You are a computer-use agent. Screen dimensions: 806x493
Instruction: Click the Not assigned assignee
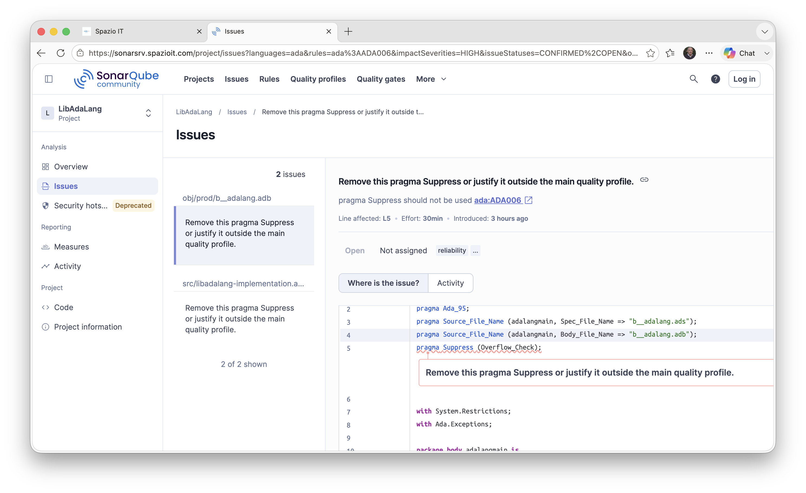coord(403,251)
